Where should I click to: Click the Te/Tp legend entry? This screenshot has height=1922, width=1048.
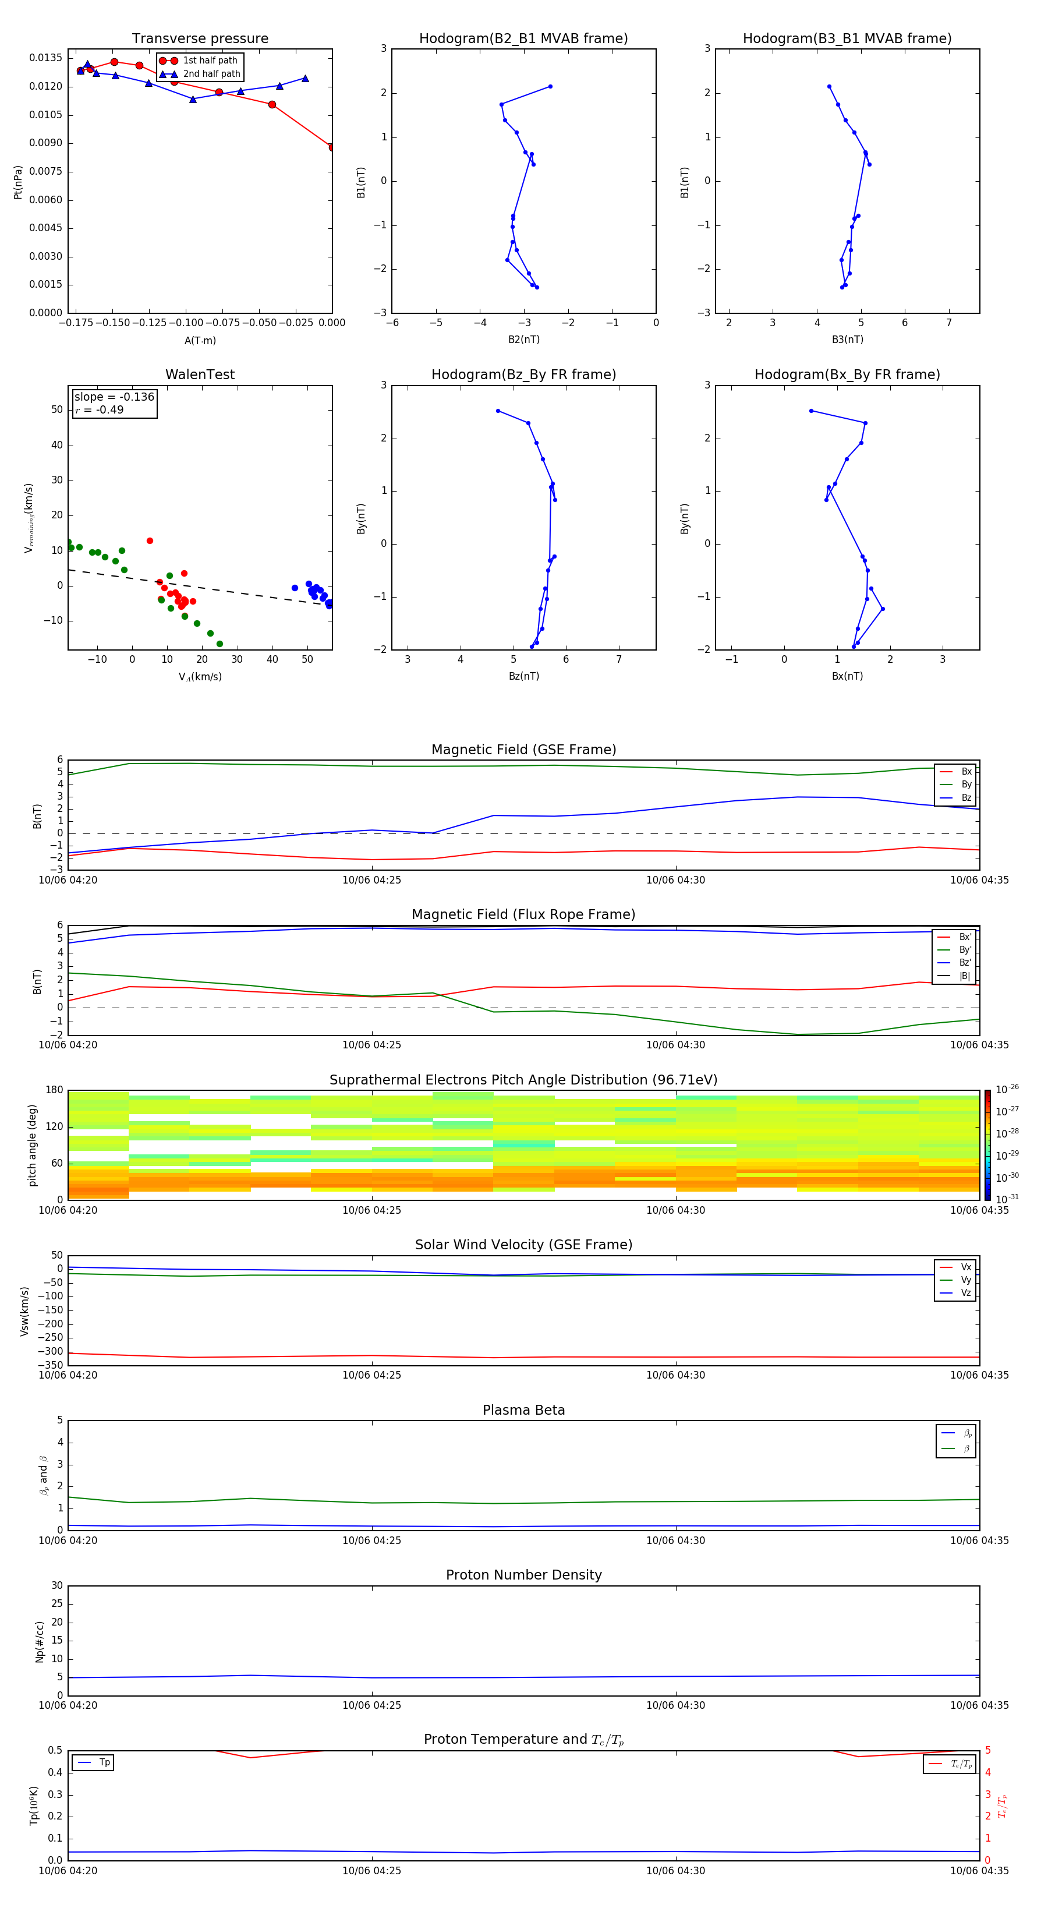(x=951, y=1764)
